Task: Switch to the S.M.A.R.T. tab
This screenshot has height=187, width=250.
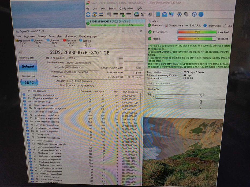Action: coord(193,25)
